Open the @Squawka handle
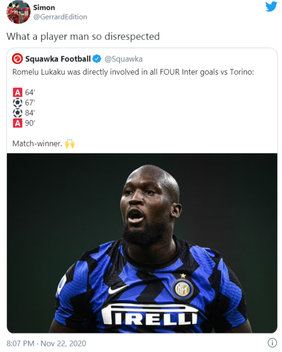282x352 pixels. (x=123, y=59)
